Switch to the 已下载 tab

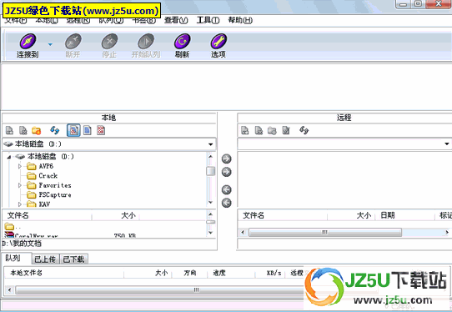pos(73,259)
